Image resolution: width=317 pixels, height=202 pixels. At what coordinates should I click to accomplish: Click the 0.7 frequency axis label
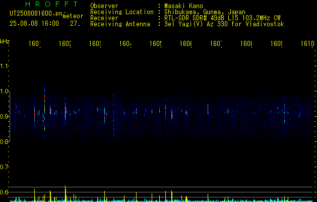[4, 167]
